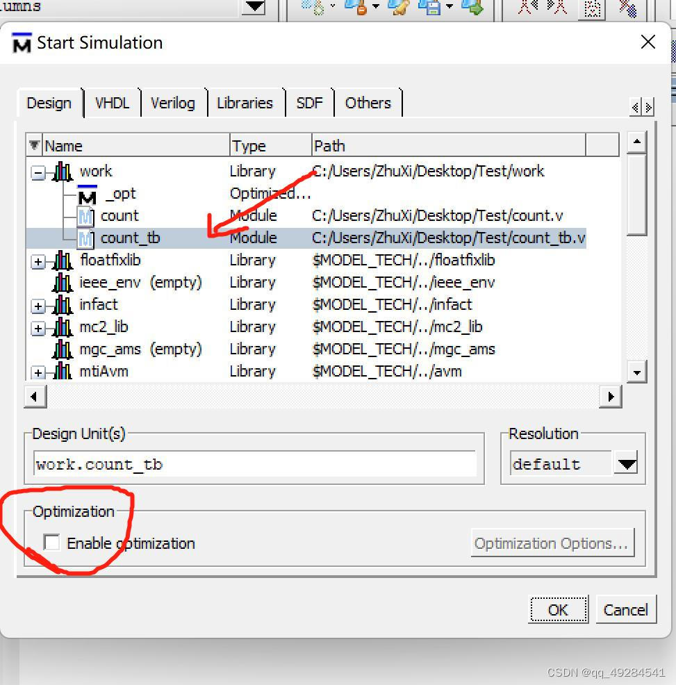The width and height of the screenshot is (676, 685).
Task: Click the _opt ModelSim M icon
Action: pos(87,195)
